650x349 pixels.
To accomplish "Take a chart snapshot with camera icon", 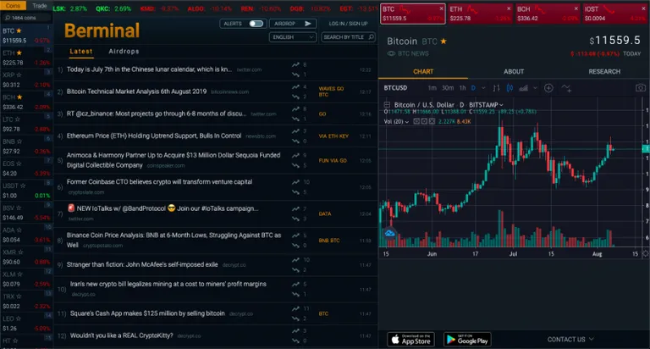I will [x=641, y=88].
